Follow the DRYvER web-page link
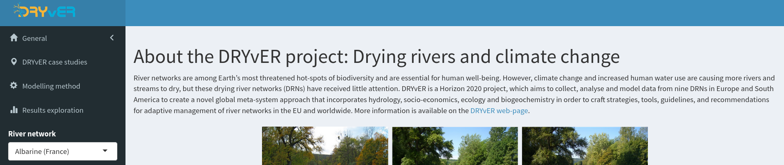This screenshot has height=165, width=784. (x=499, y=111)
